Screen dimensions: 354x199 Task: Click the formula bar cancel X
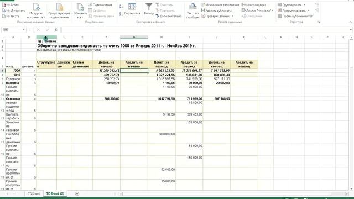(x=38, y=29)
